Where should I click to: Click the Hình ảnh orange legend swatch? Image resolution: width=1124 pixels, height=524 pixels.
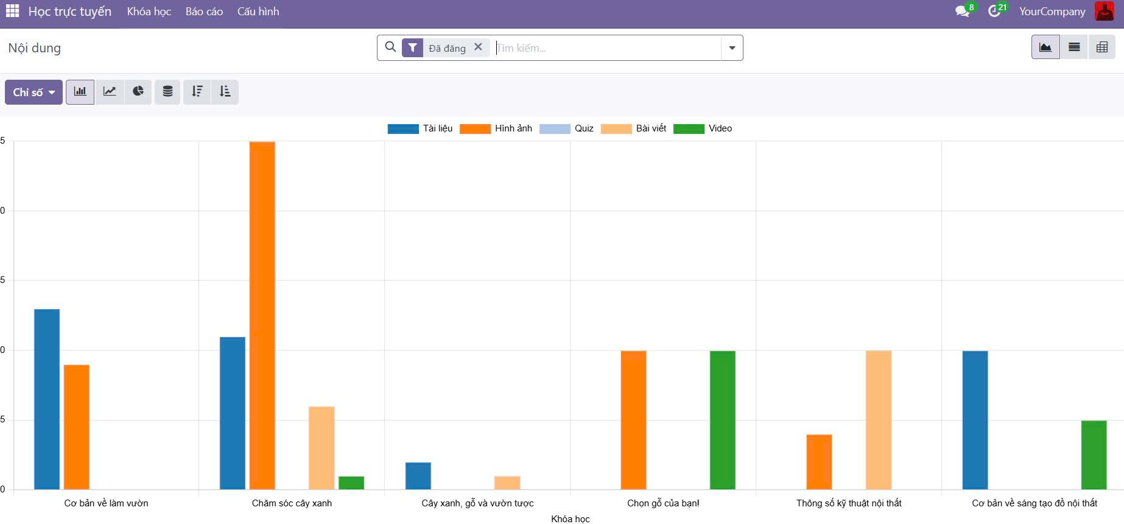475,128
